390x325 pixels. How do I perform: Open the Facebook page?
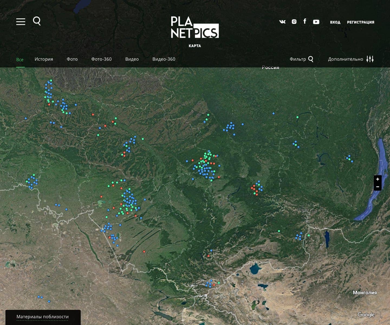click(x=305, y=21)
